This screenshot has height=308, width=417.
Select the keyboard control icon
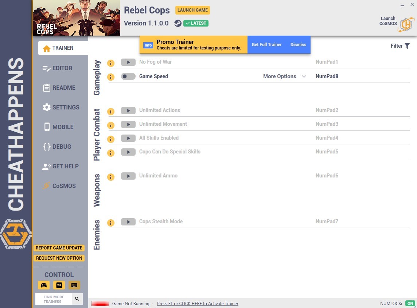[74, 285]
